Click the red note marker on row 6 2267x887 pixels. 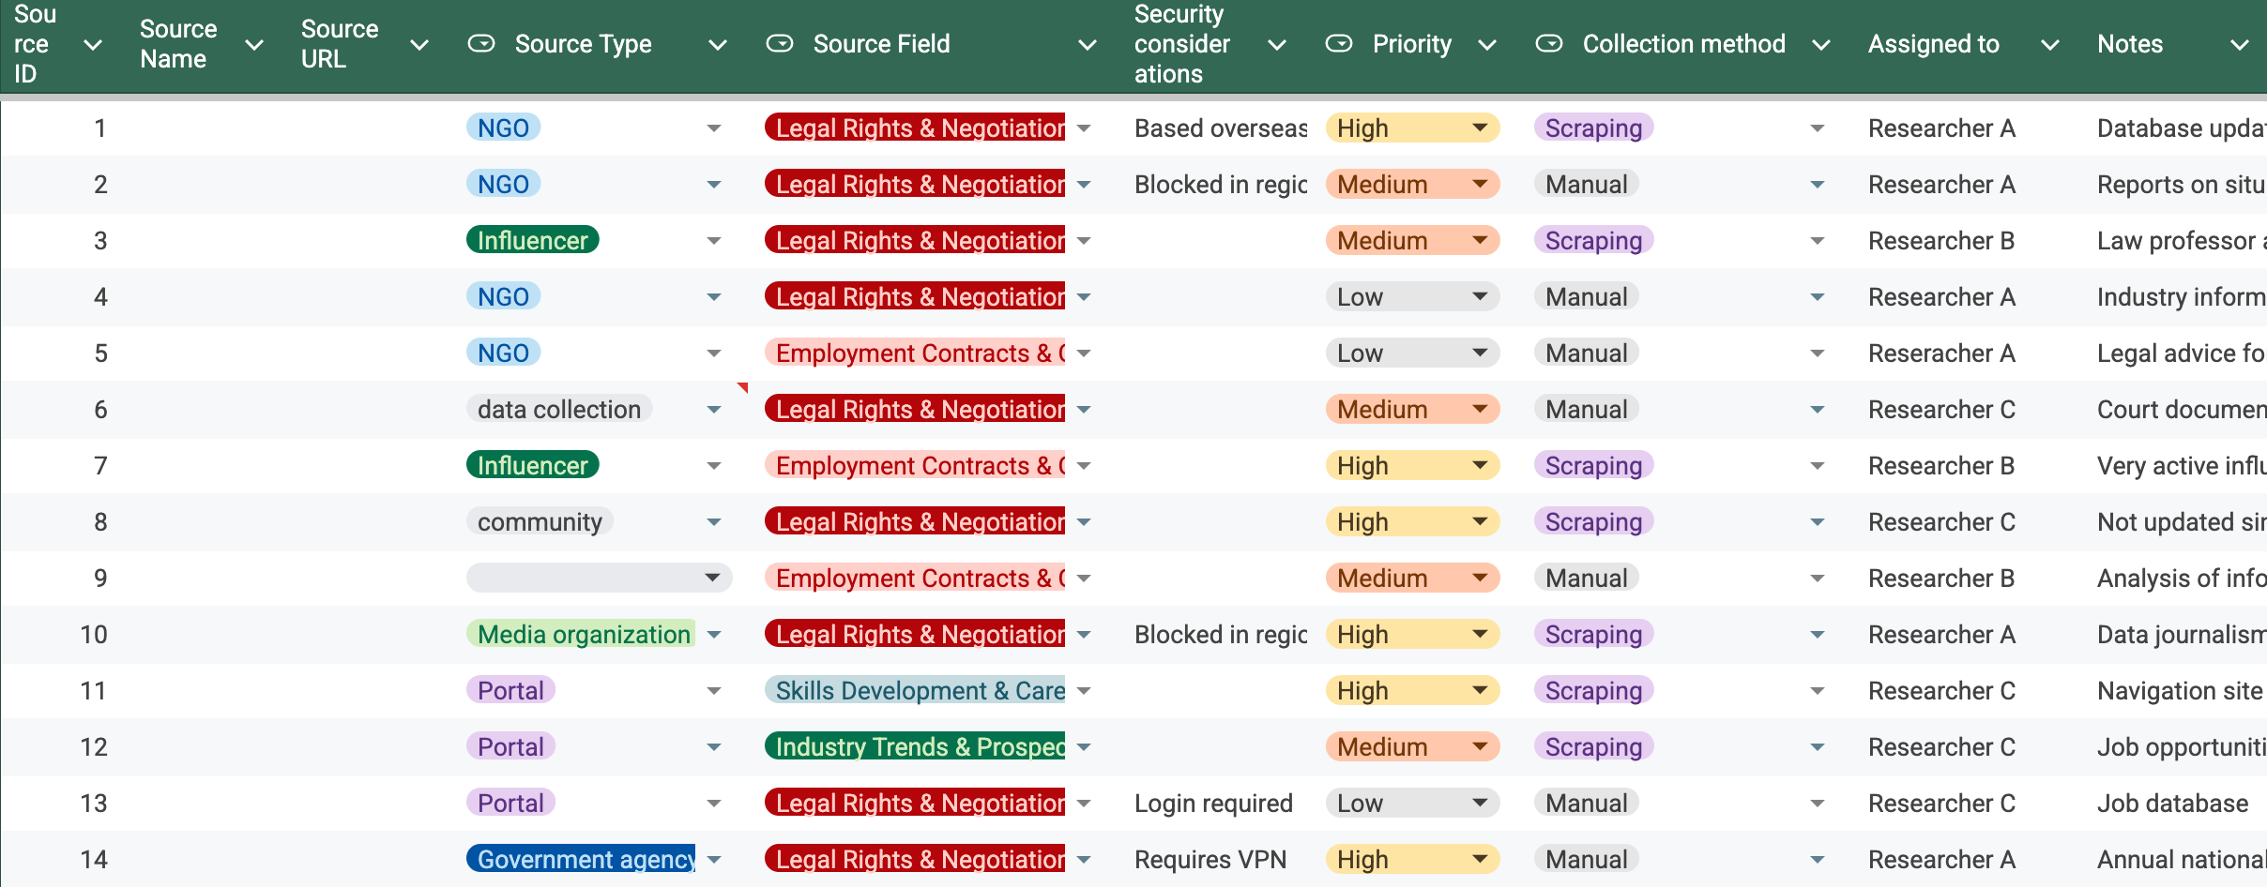click(x=742, y=386)
